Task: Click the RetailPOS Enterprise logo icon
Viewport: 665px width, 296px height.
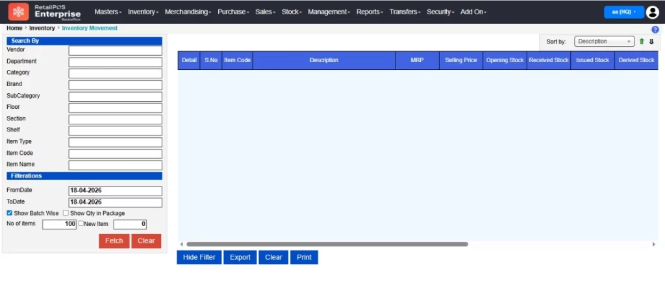Action: click(x=19, y=12)
